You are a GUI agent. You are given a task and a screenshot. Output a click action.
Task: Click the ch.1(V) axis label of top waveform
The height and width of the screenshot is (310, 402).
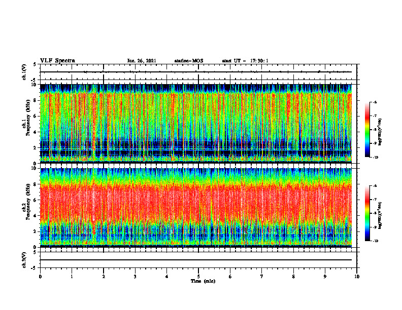click(24, 72)
